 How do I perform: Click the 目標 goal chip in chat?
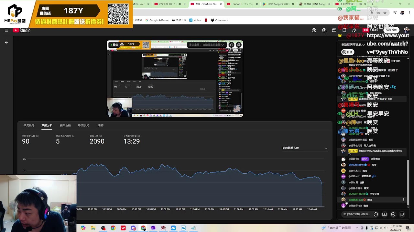348,52
